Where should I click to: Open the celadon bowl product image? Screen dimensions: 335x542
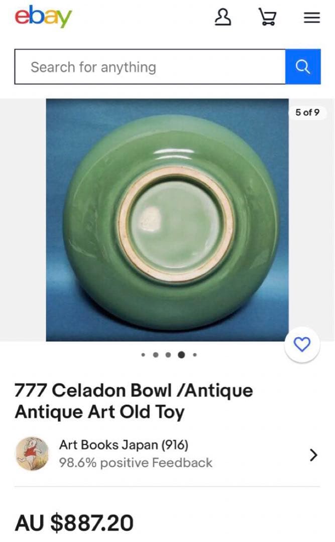[167, 220]
